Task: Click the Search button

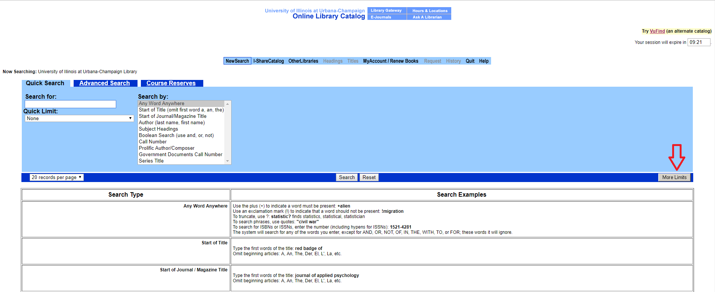Action: pyautogui.click(x=346, y=178)
